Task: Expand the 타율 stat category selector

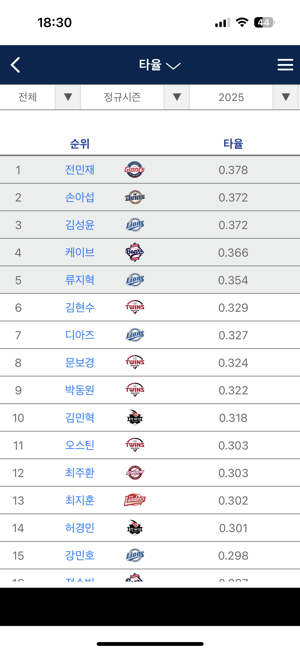Action: [160, 65]
